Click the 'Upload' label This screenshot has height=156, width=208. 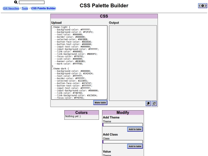56,23
